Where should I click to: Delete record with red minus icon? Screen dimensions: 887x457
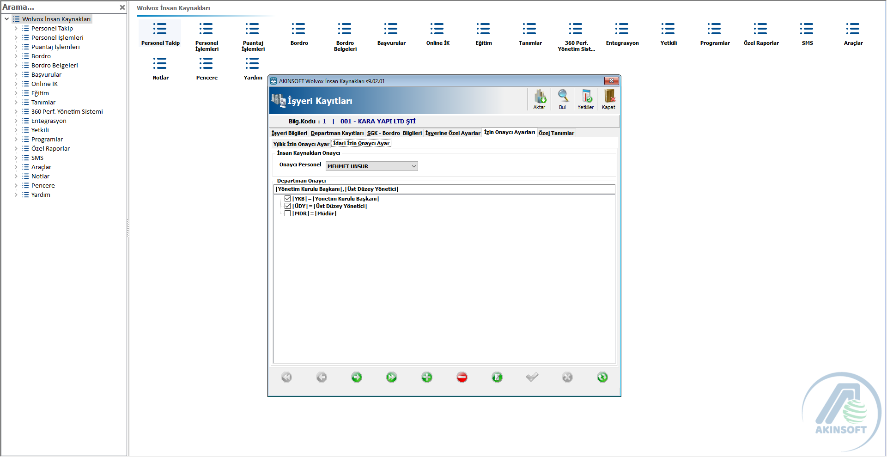pyautogui.click(x=462, y=377)
